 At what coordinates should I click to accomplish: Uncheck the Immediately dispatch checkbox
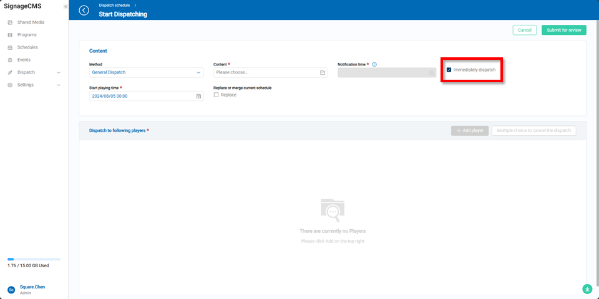[449, 70]
